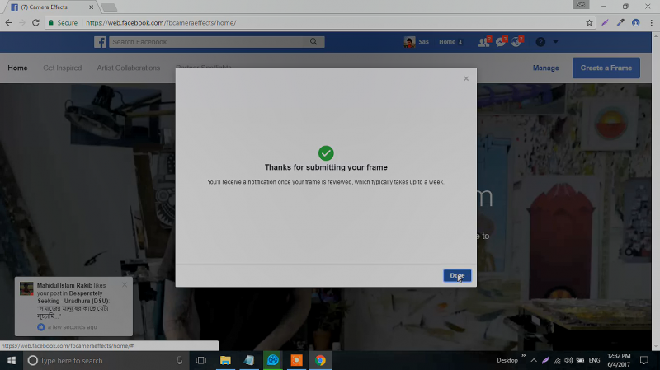Viewport: 660px width, 370px height.
Task: Open the notepad-style app on the taskbar
Action: 249,361
